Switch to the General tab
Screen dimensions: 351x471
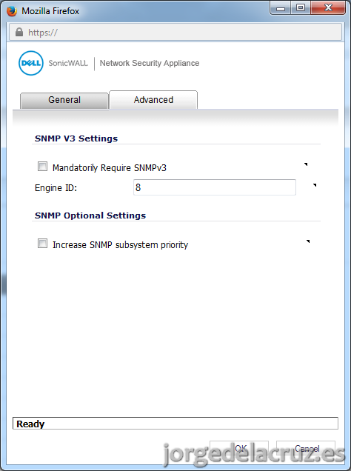pyautogui.click(x=64, y=100)
